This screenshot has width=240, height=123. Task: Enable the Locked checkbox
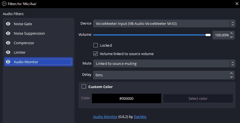click(x=96, y=45)
